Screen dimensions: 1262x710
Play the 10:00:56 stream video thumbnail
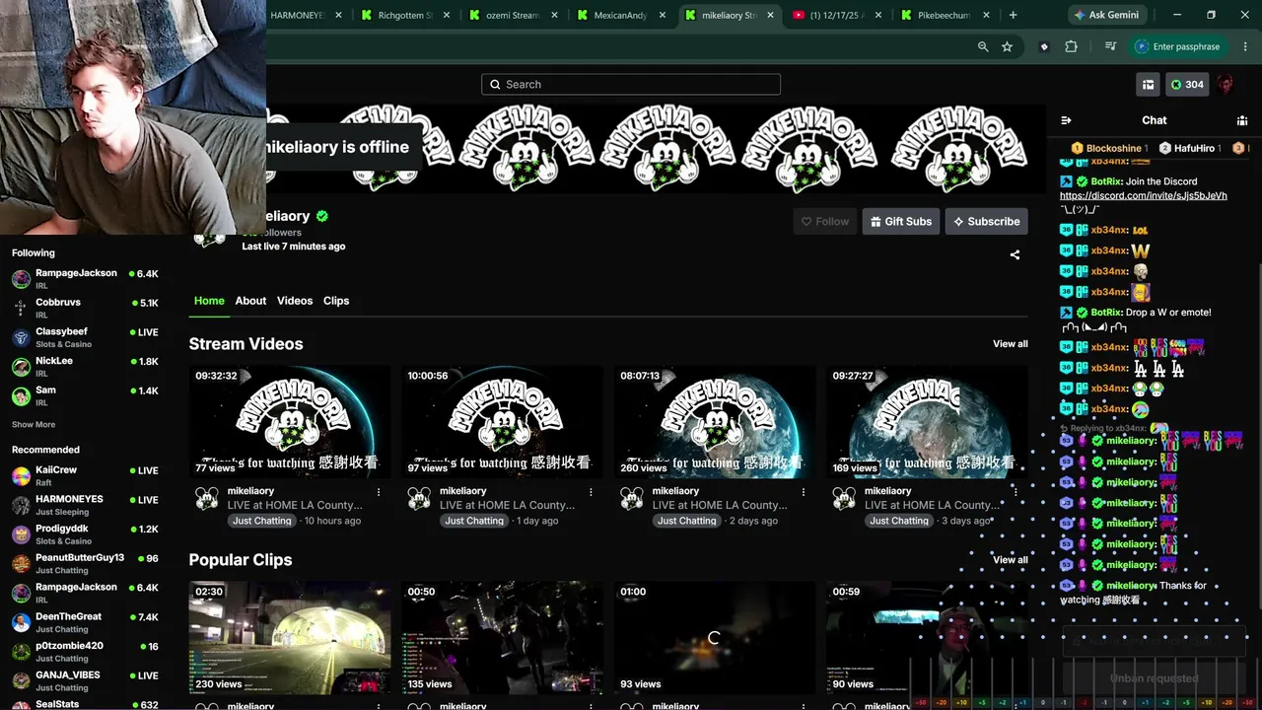[502, 422]
